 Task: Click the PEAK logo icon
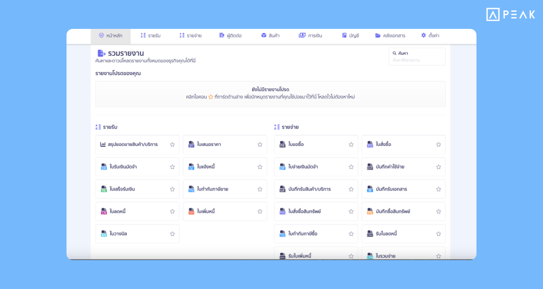493,14
